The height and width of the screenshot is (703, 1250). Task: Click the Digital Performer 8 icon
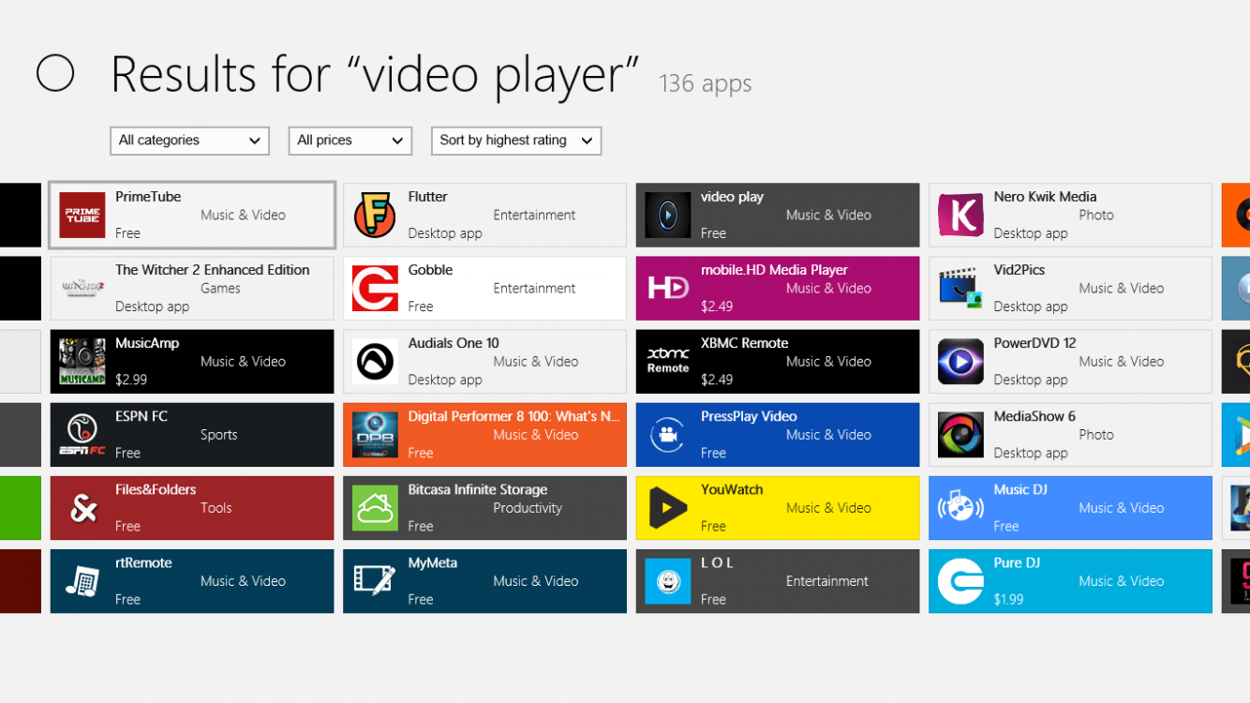click(375, 435)
